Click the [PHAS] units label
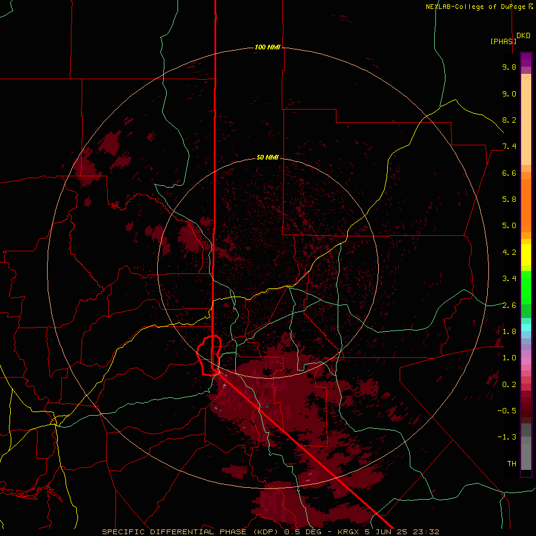The image size is (536, 536). coord(503,41)
